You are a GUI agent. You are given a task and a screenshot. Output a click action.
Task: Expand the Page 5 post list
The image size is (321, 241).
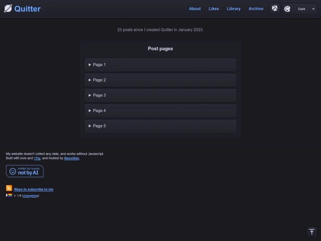(160, 126)
